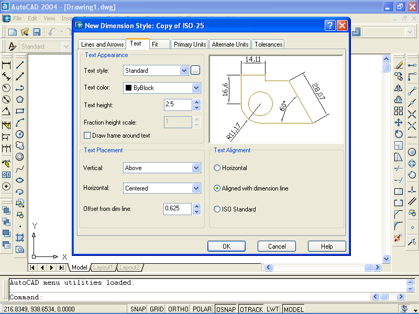Screen dimensions: 419x314
Task: Toggle POLAR tracking in status bar
Action: (202, 309)
